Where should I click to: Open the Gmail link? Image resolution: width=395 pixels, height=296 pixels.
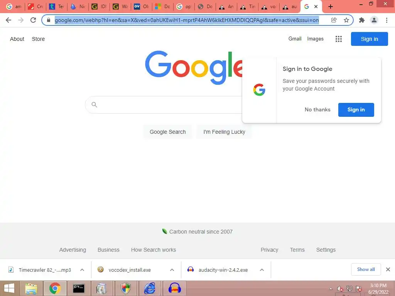point(295,39)
